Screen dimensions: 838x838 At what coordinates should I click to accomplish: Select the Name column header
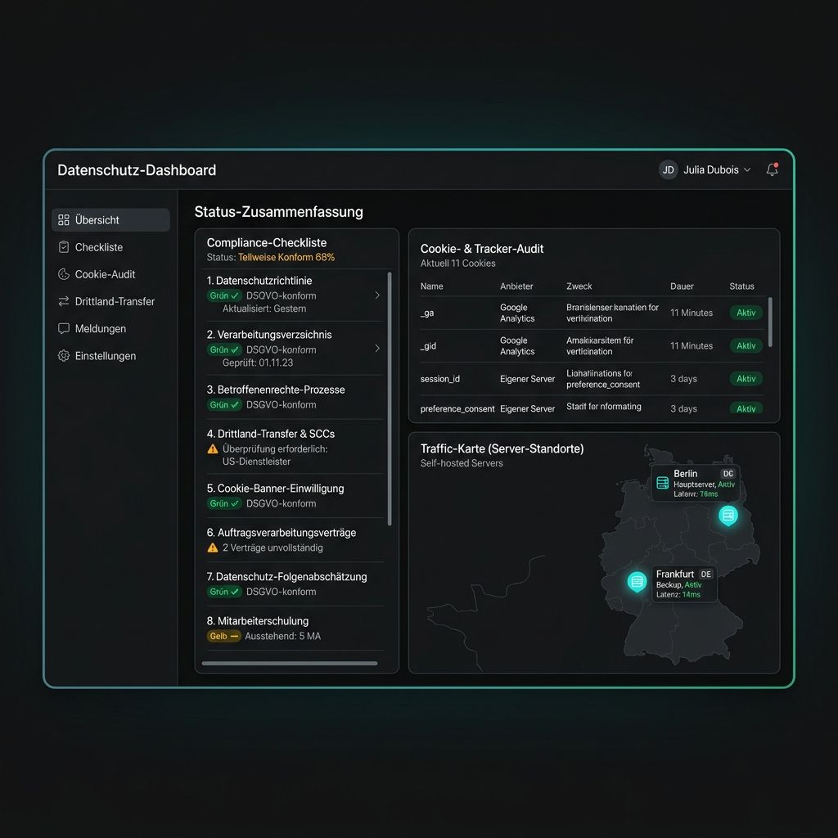pos(432,286)
